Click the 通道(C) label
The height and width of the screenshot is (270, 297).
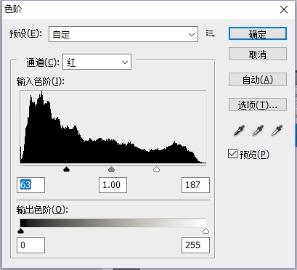tap(43, 62)
